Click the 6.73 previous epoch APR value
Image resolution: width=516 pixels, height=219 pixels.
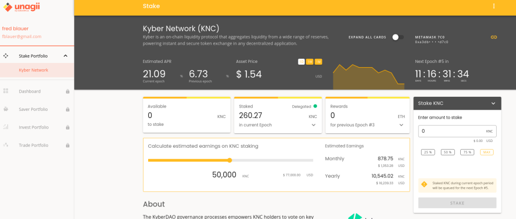coord(198,74)
